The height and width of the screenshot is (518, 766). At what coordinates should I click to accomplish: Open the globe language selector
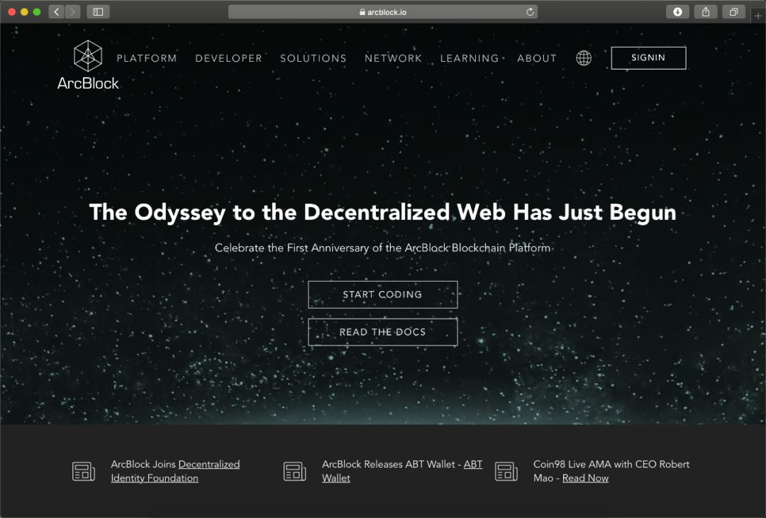click(x=583, y=58)
